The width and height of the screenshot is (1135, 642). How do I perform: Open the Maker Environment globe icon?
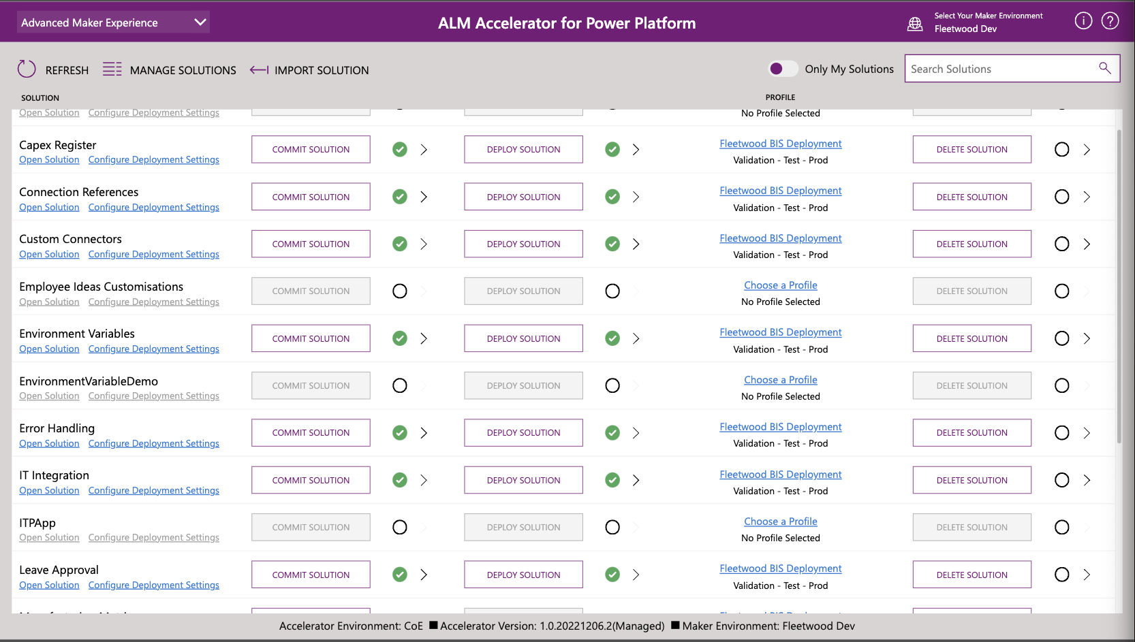[915, 22]
